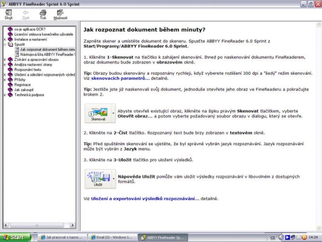Click the ABBYY FineReader title bar icon
Viewport: 322px width, 242px height.
pyautogui.click(x=3, y=4)
